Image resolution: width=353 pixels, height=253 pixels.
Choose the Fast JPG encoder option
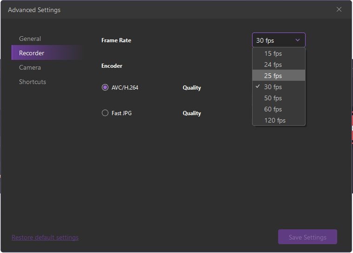(105, 113)
